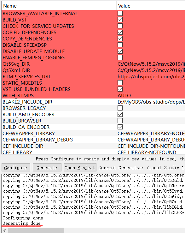185x233 pixels.
Task: Select the BUILD_BROWSER entry name
Action: [22, 121]
